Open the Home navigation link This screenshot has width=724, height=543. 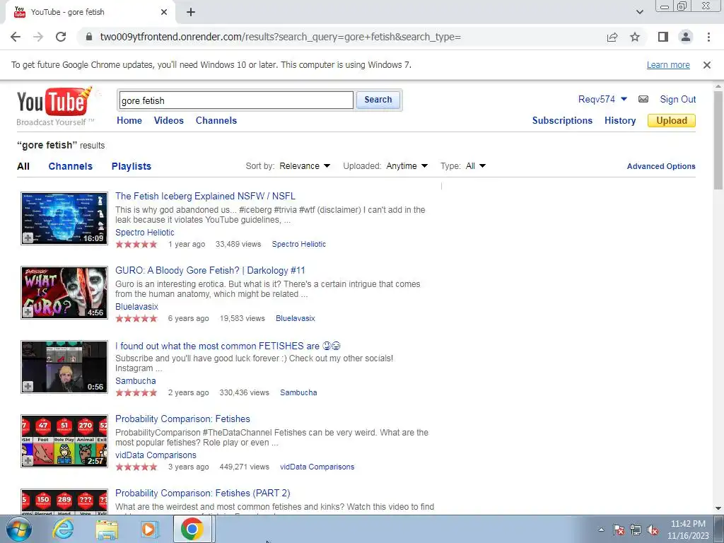[129, 120]
